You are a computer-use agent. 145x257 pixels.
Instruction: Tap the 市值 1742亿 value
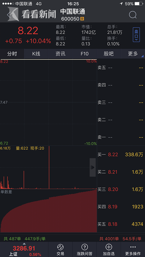[x=89, y=32]
